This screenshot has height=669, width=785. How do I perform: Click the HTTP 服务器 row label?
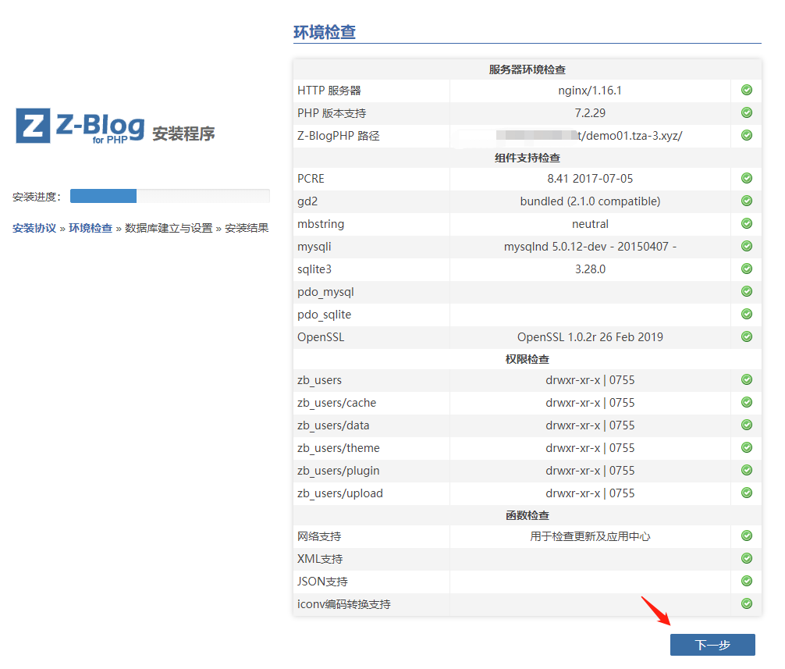pos(329,91)
